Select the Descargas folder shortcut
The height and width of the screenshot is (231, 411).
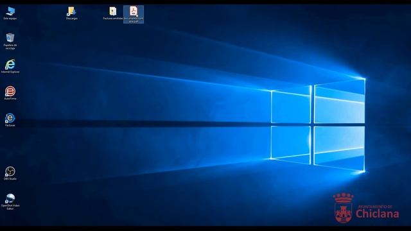coord(71,13)
